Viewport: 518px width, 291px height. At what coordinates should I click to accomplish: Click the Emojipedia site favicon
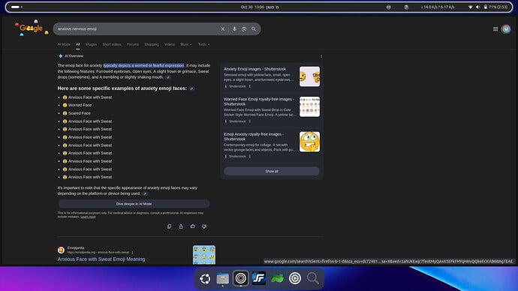[61, 250]
